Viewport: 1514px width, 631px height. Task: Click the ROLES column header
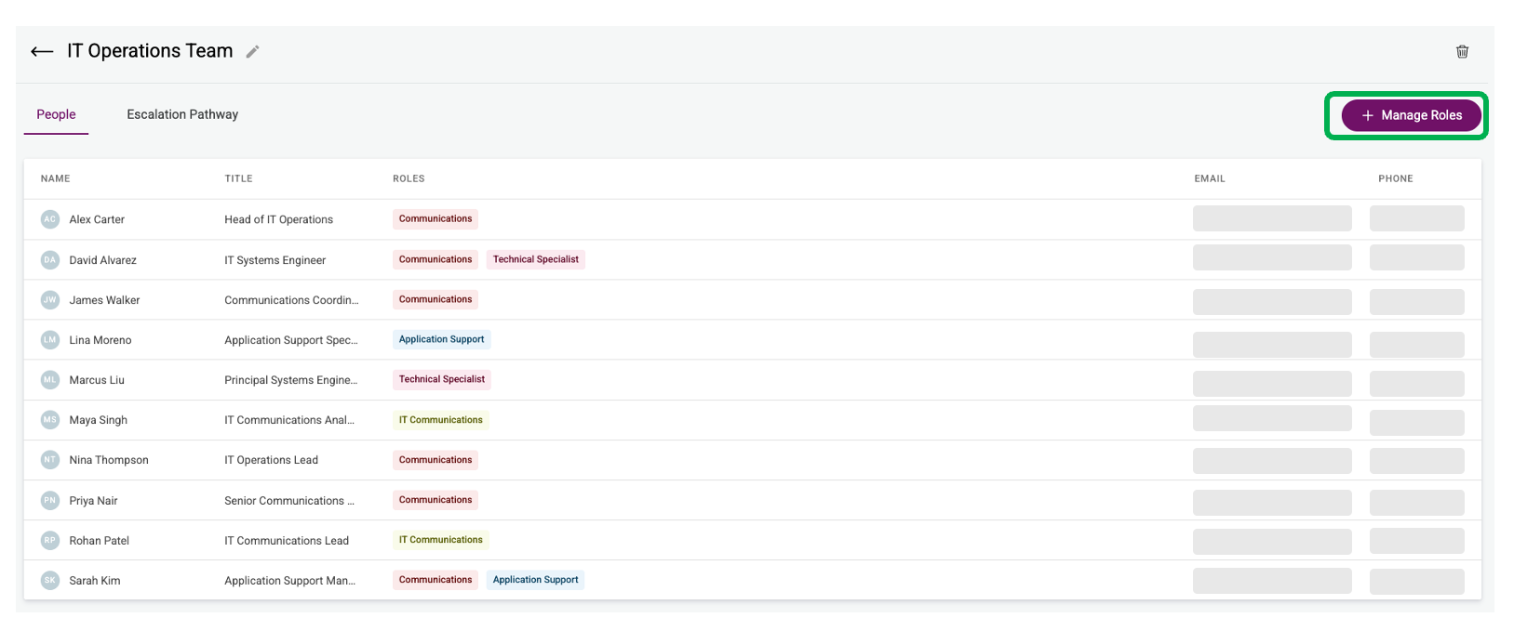pyautogui.click(x=409, y=178)
